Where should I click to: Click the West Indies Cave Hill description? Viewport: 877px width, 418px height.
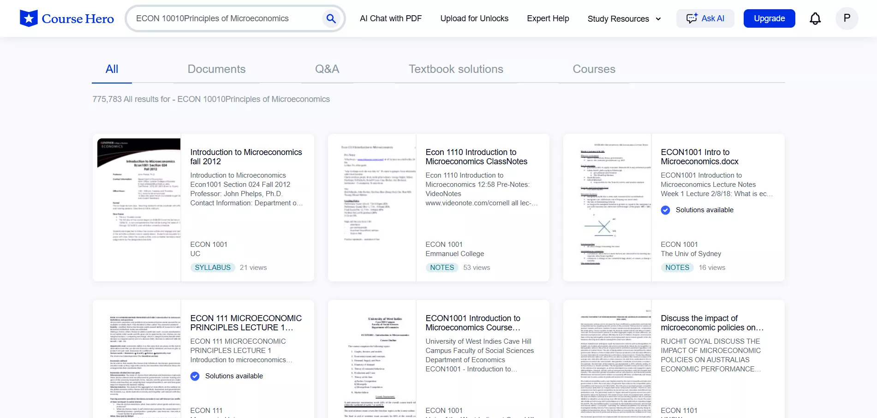pyautogui.click(x=480, y=355)
